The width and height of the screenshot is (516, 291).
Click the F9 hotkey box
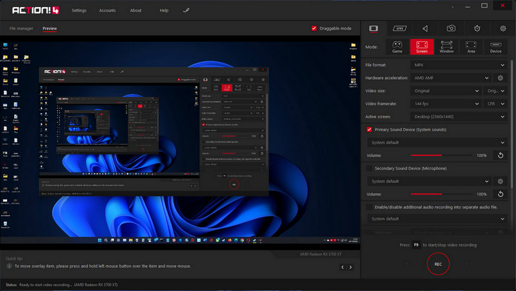tap(416, 245)
